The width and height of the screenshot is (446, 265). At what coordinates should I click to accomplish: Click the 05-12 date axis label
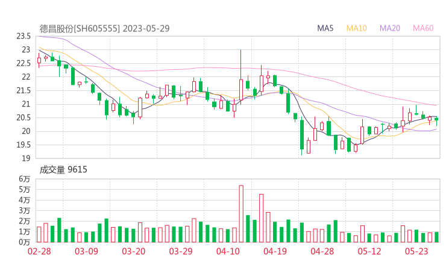pos(369,251)
